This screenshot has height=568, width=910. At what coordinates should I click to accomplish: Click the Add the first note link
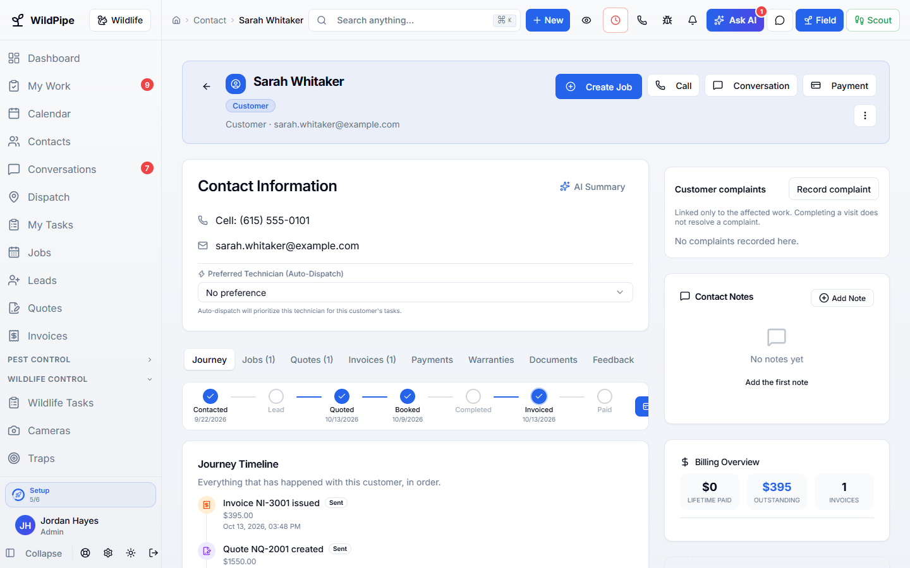point(777,382)
